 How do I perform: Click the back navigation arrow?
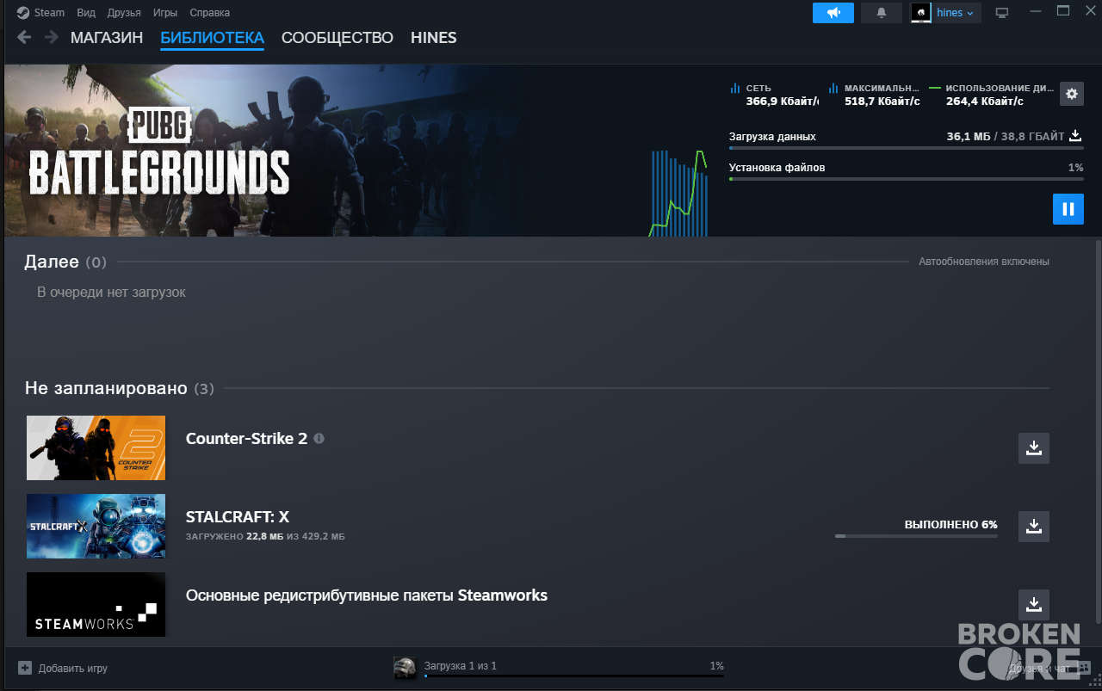(24, 37)
